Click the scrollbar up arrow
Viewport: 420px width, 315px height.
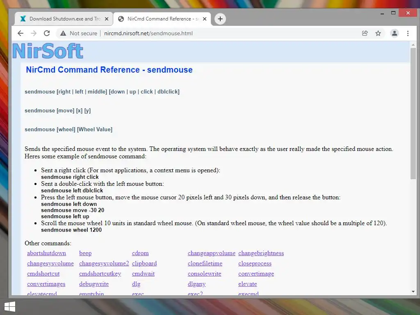pyautogui.click(x=413, y=45)
